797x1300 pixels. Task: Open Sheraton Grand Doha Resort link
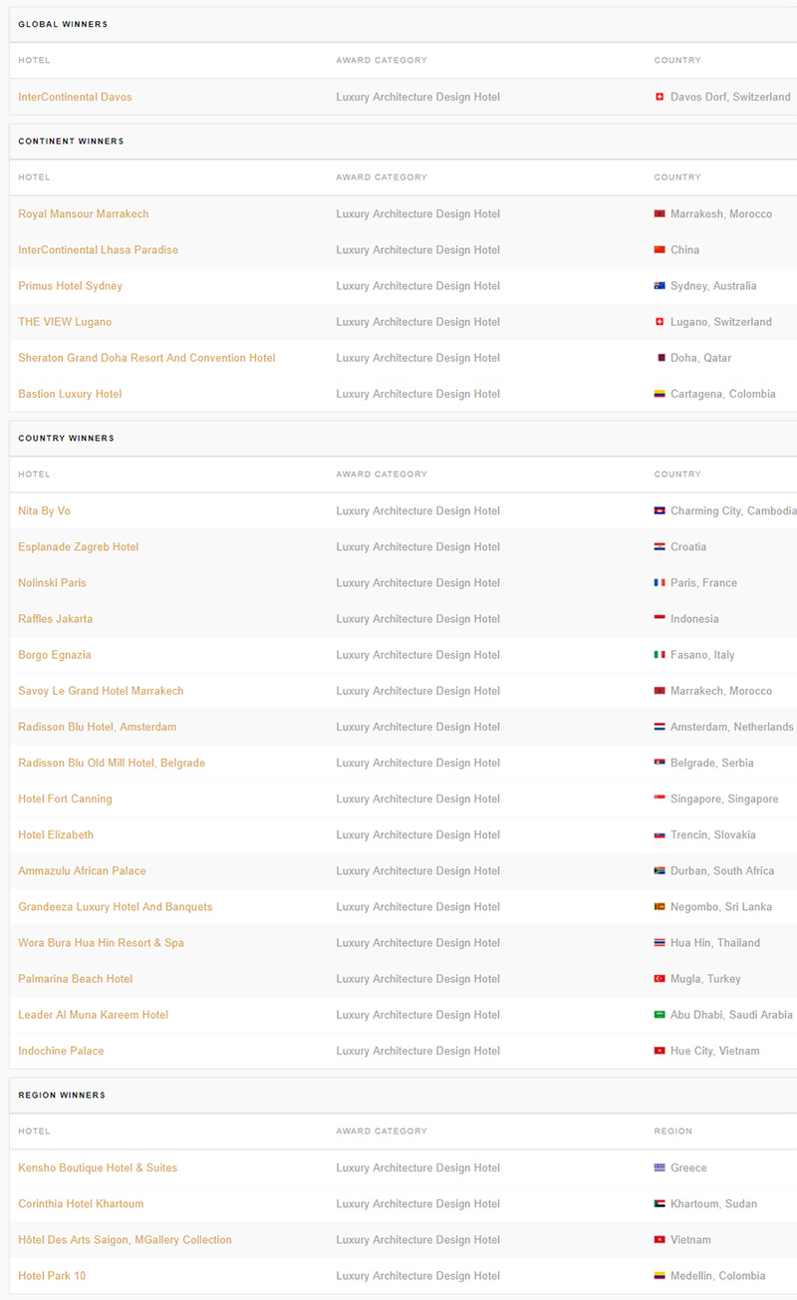coord(146,358)
